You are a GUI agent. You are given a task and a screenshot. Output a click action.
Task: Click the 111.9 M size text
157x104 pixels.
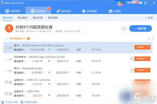(96, 72)
